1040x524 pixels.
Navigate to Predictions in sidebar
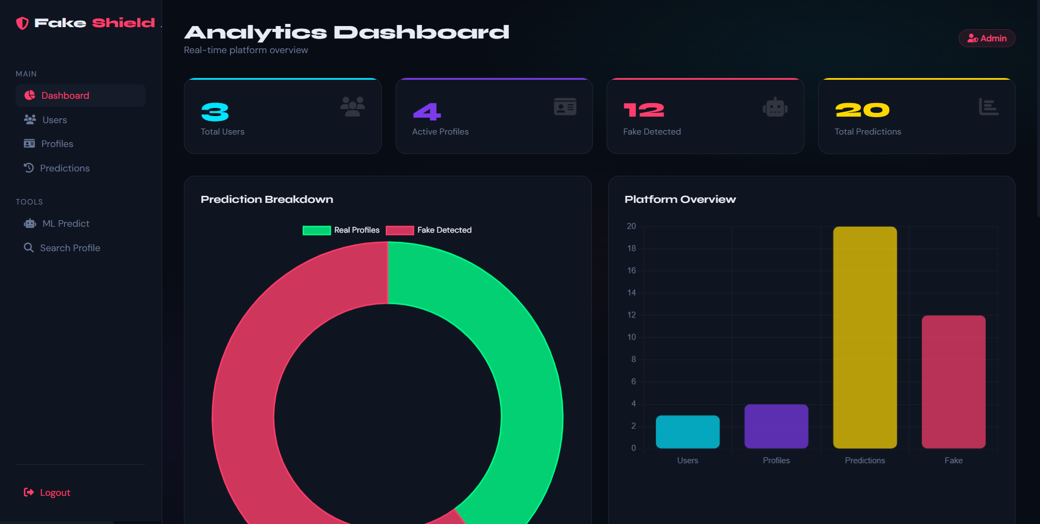click(x=80, y=168)
